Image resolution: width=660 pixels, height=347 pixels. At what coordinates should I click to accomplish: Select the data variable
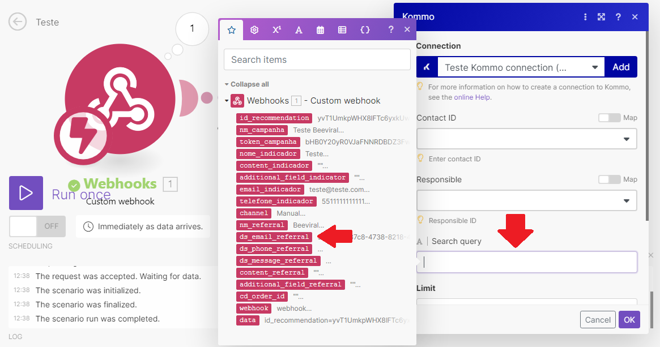coord(248,320)
